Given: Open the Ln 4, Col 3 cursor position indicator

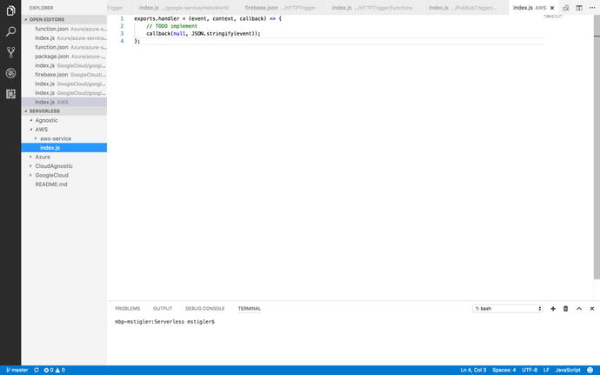Looking at the screenshot, I should click(x=473, y=370).
